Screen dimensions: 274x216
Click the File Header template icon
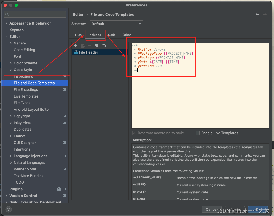(76, 52)
